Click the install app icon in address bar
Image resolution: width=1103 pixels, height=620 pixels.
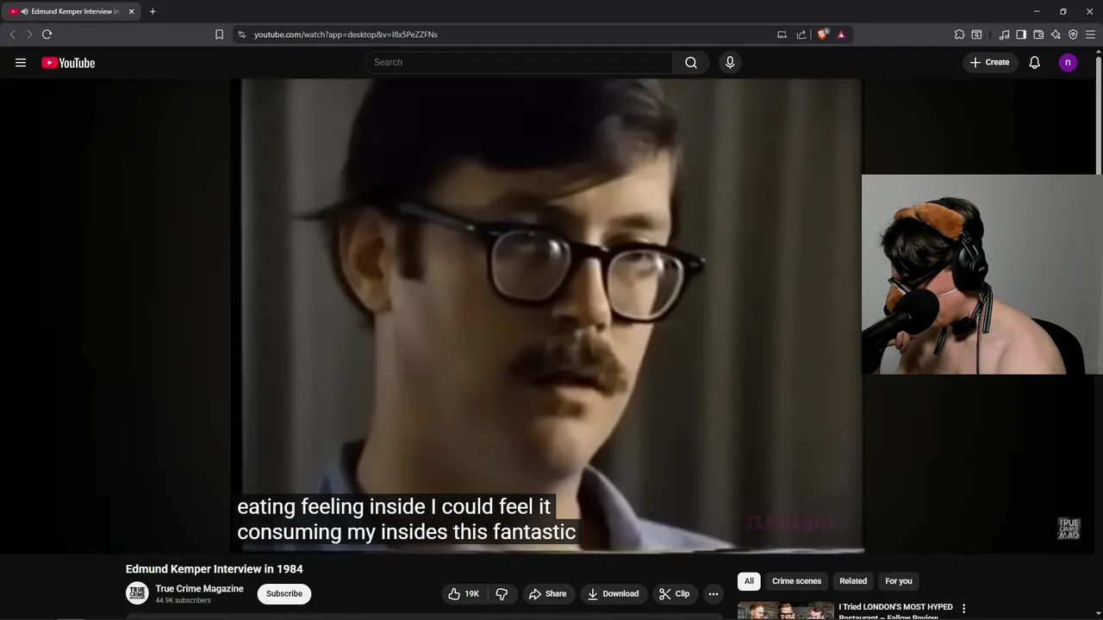coord(782,34)
